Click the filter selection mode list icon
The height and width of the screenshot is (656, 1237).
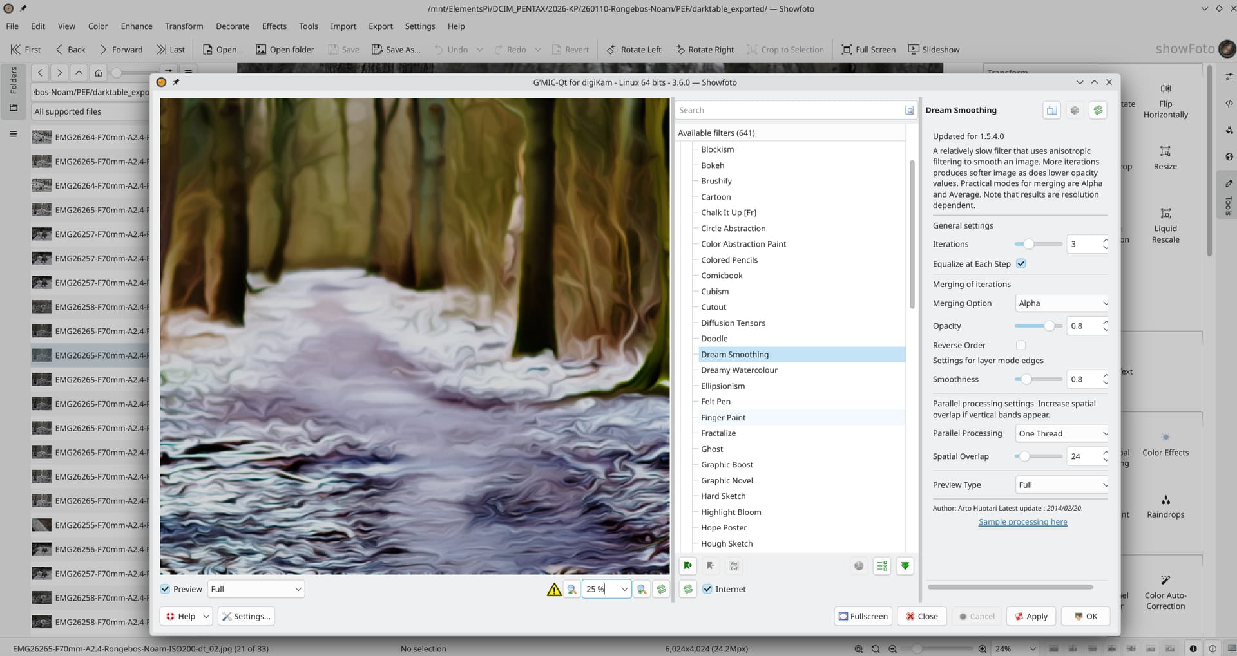click(882, 566)
